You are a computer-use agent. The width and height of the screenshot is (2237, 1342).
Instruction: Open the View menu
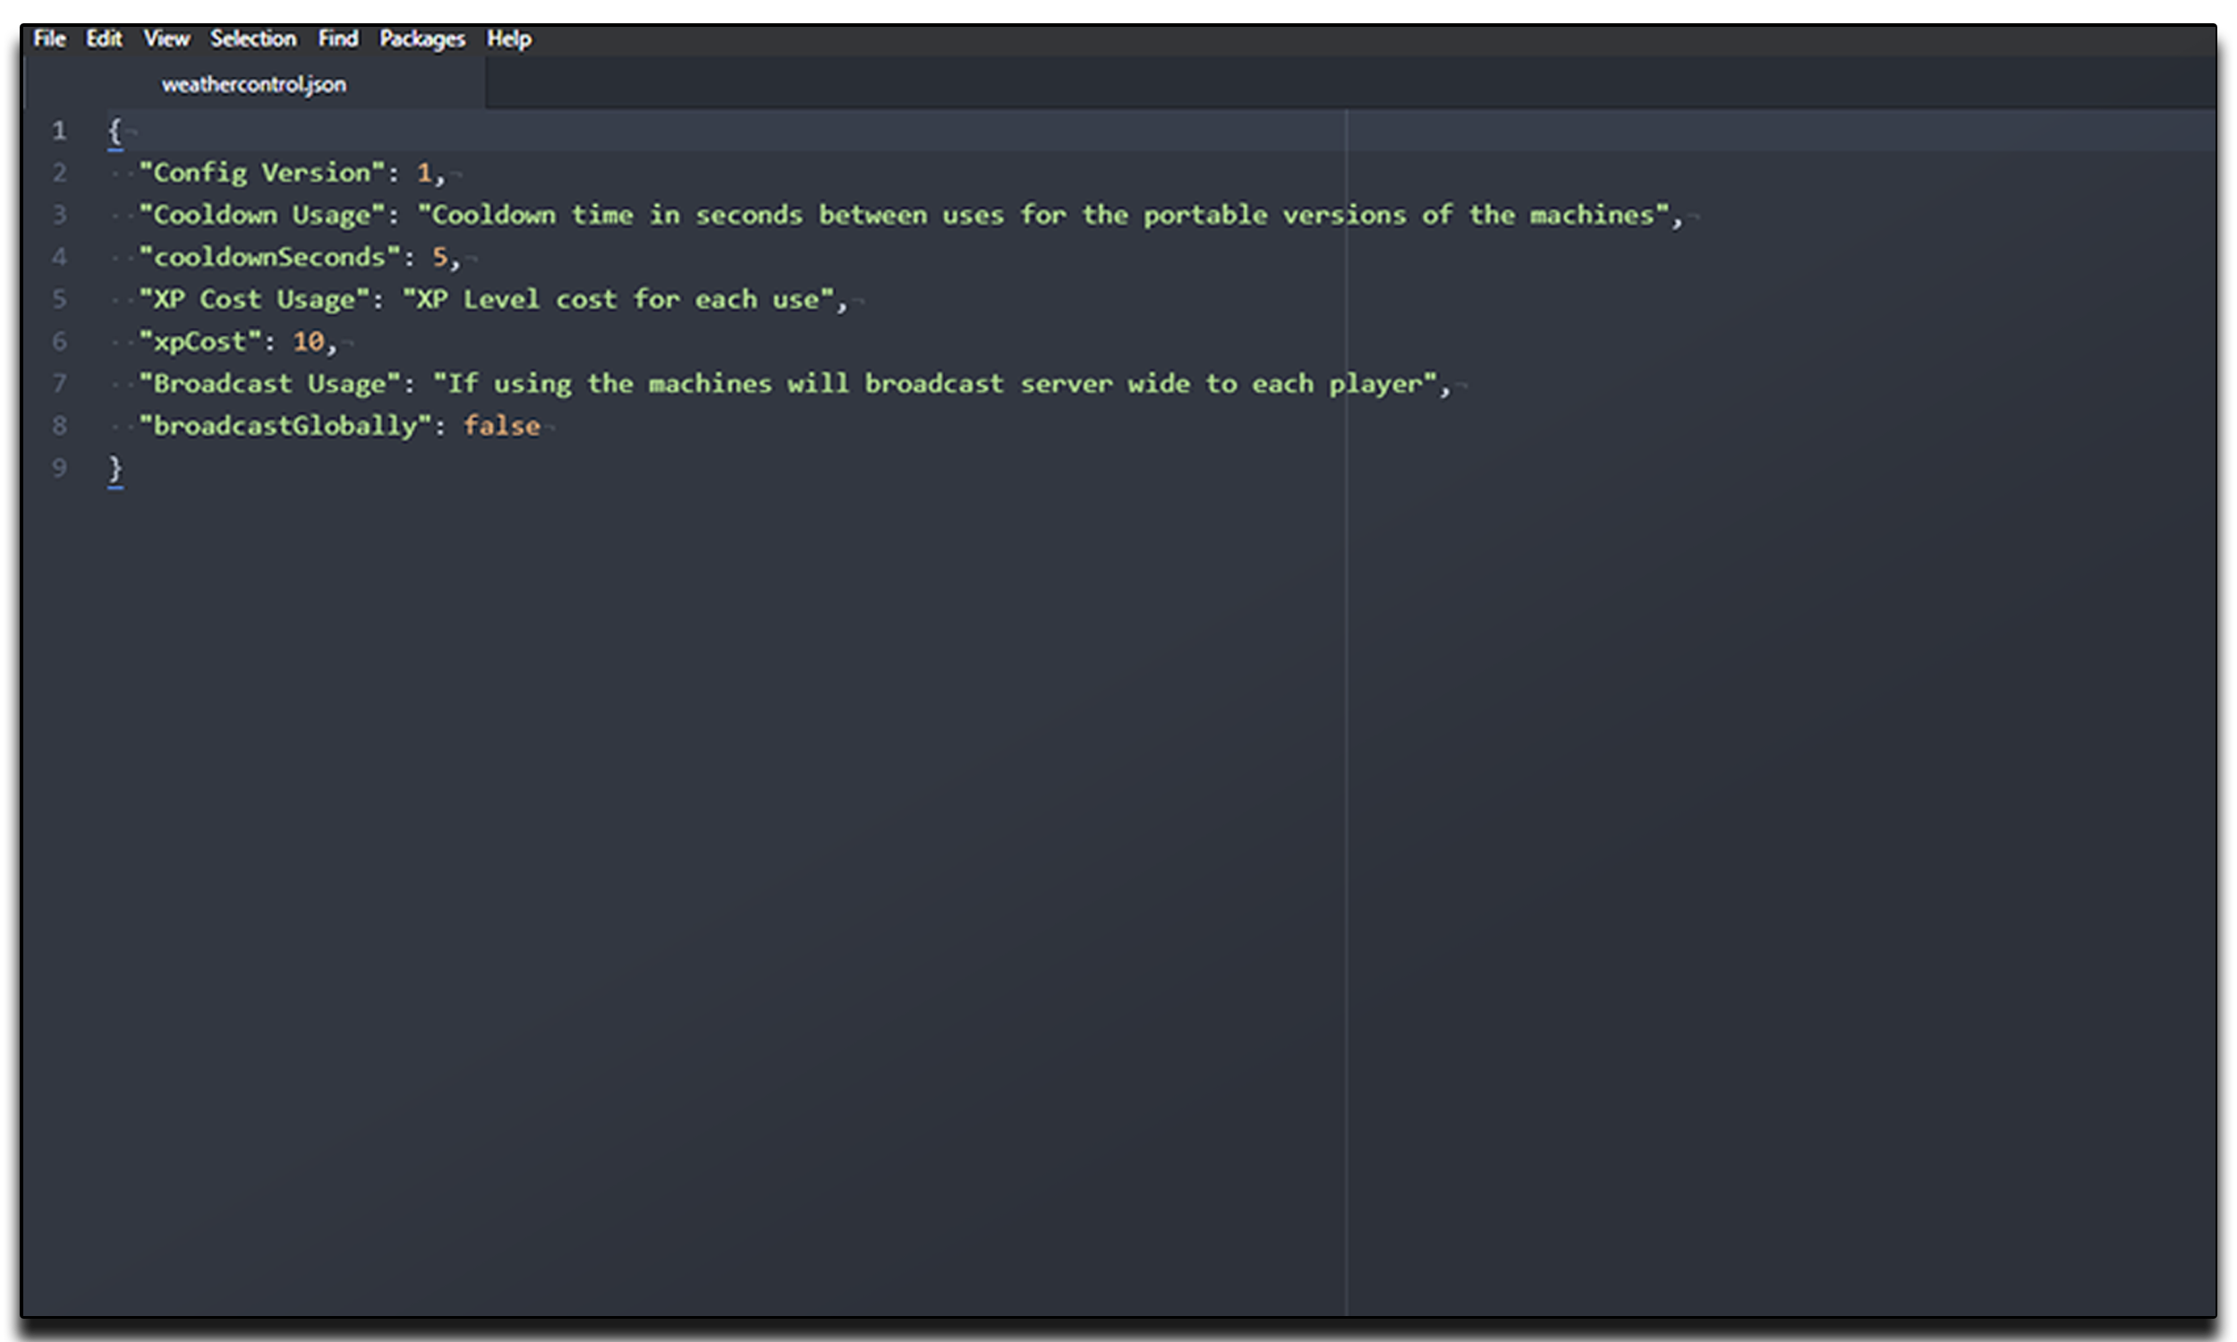coord(166,38)
